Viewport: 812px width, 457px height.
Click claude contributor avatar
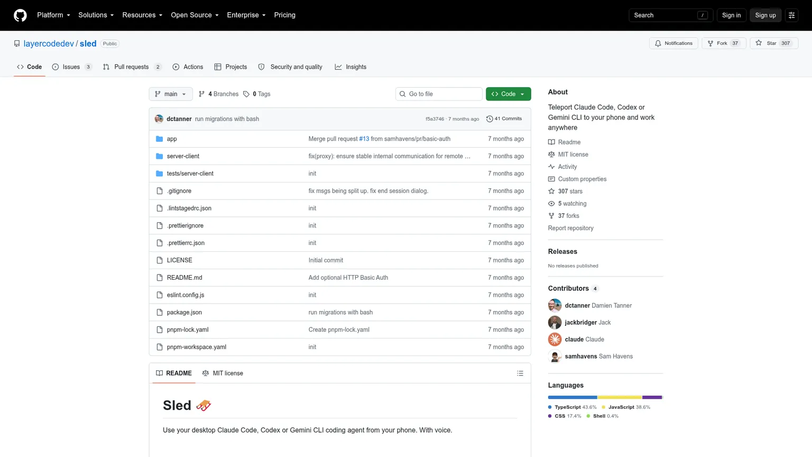click(555, 340)
